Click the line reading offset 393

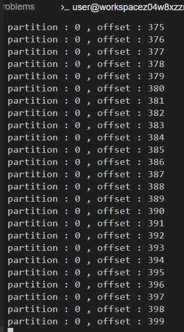pyautogui.click(x=86, y=248)
